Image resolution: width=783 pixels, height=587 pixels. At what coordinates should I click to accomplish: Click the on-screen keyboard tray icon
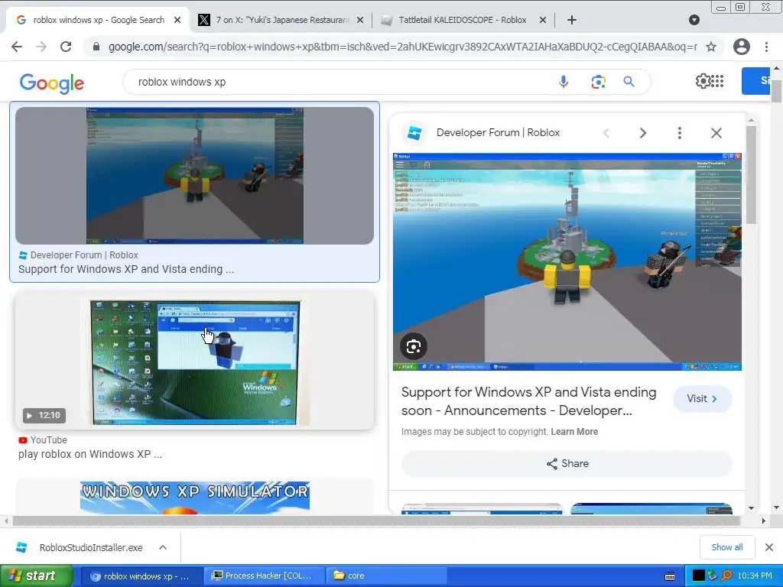(x=670, y=576)
